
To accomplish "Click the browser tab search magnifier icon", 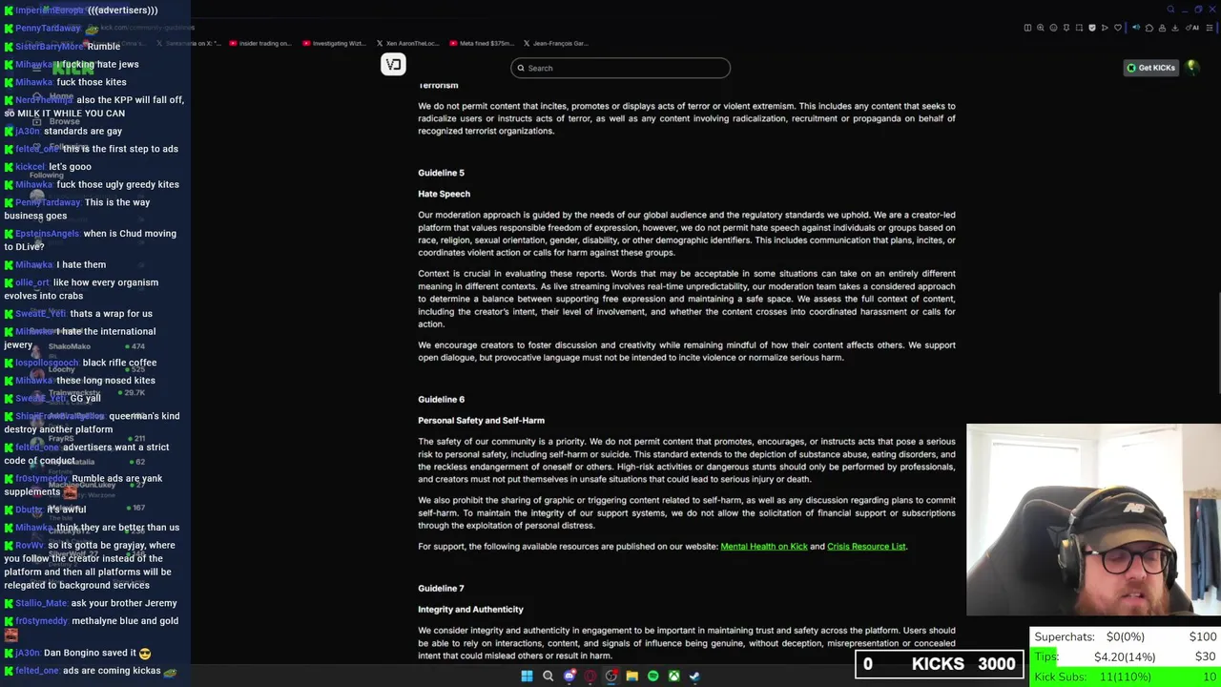I will (1171, 10).
